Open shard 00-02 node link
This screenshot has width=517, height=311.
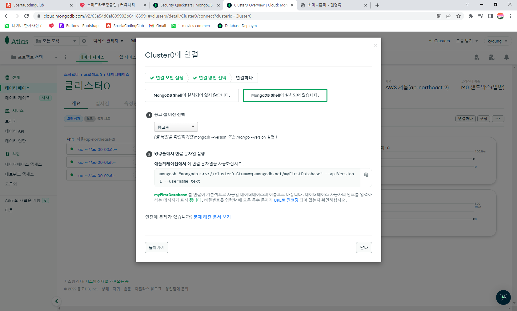point(97,176)
